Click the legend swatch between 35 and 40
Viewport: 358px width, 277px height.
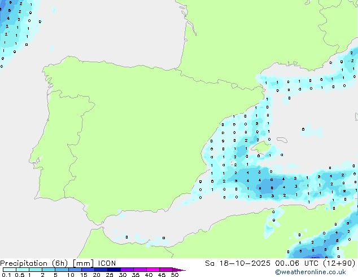tap(139, 270)
